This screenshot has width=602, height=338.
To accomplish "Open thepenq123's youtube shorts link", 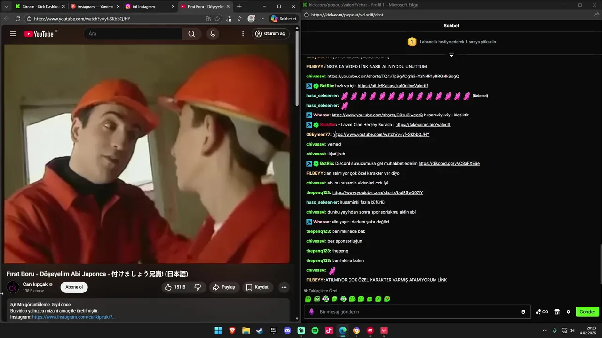I will click(377, 193).
